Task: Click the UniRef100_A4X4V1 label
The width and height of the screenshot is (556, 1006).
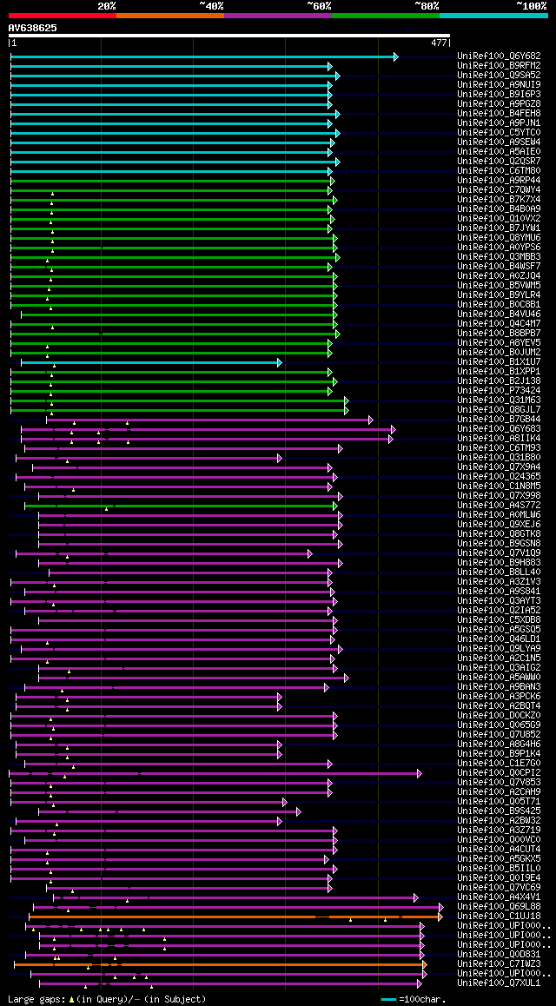Action: coord(499,897)
